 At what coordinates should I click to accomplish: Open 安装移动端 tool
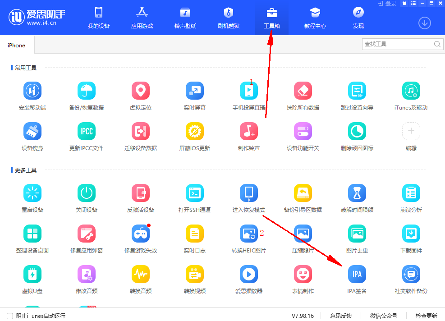32,91
